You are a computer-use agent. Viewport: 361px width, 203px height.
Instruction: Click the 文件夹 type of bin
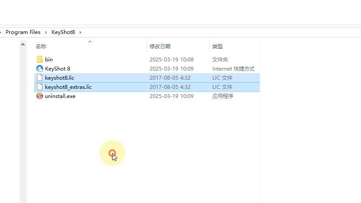coord(220,60)
